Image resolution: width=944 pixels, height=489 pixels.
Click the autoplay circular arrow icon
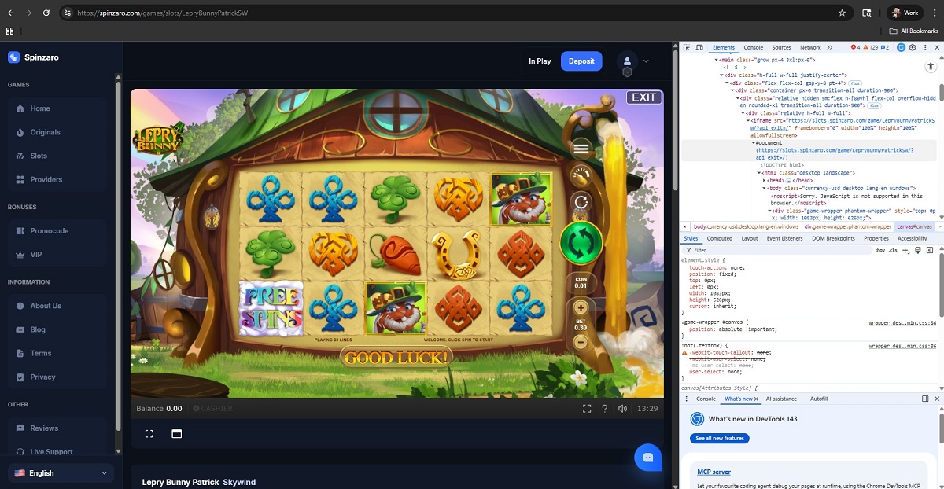[581, 202]
